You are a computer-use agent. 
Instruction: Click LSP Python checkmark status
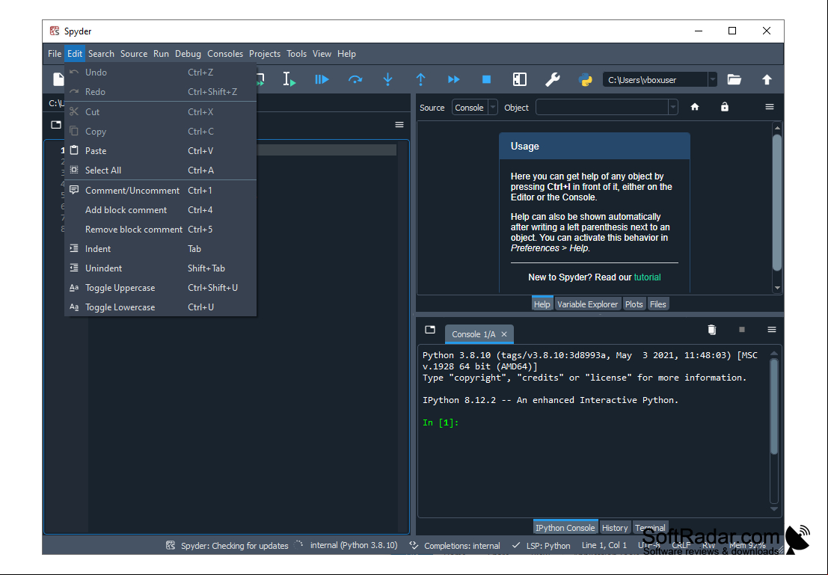pyautogui.click(x=516, y=545)
